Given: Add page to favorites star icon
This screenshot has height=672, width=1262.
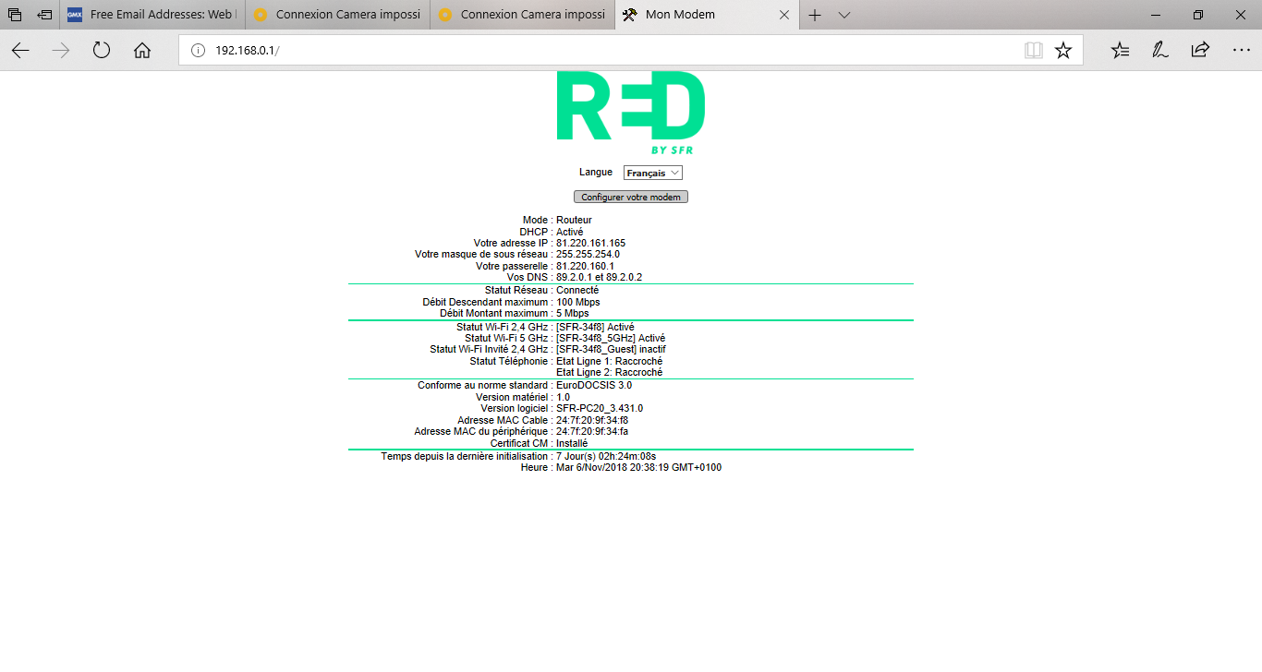Looking at the screenshot, I should (1063, 51).
